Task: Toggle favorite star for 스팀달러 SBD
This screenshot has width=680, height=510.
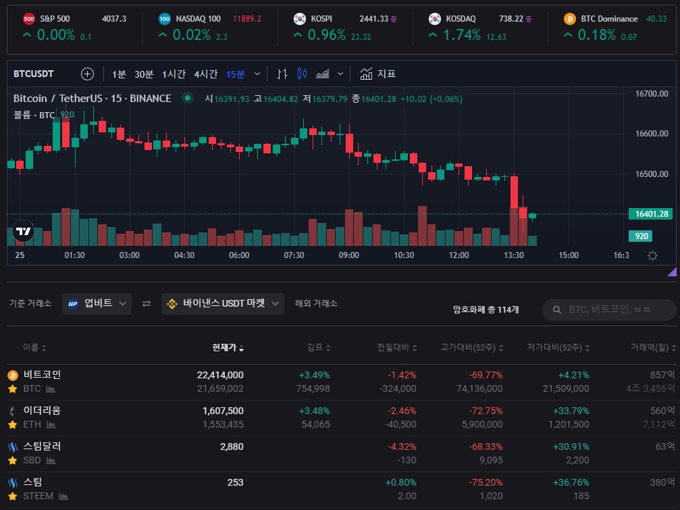Action: click(13, 460)
